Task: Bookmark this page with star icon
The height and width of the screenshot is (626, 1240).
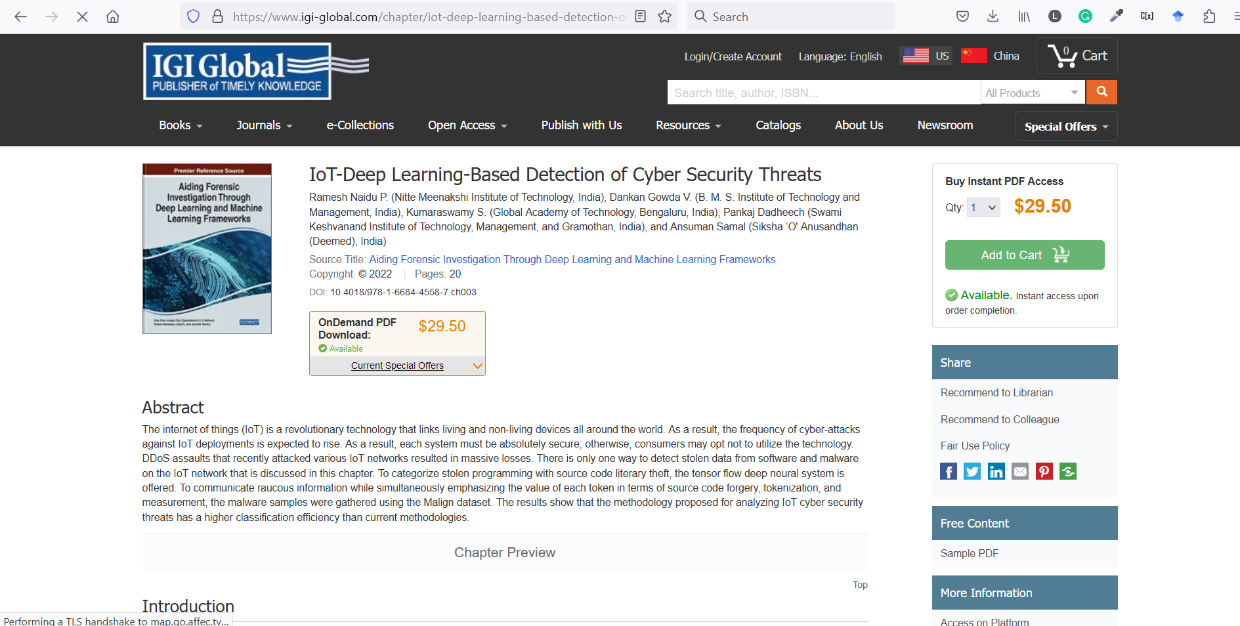Action: click(x=665, y=16)
